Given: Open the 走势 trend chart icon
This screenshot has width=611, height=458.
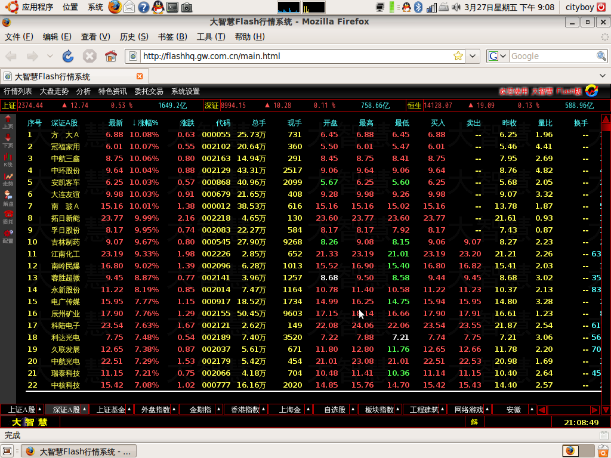Looking at the screenshot, I should click(x=8, y=179).
